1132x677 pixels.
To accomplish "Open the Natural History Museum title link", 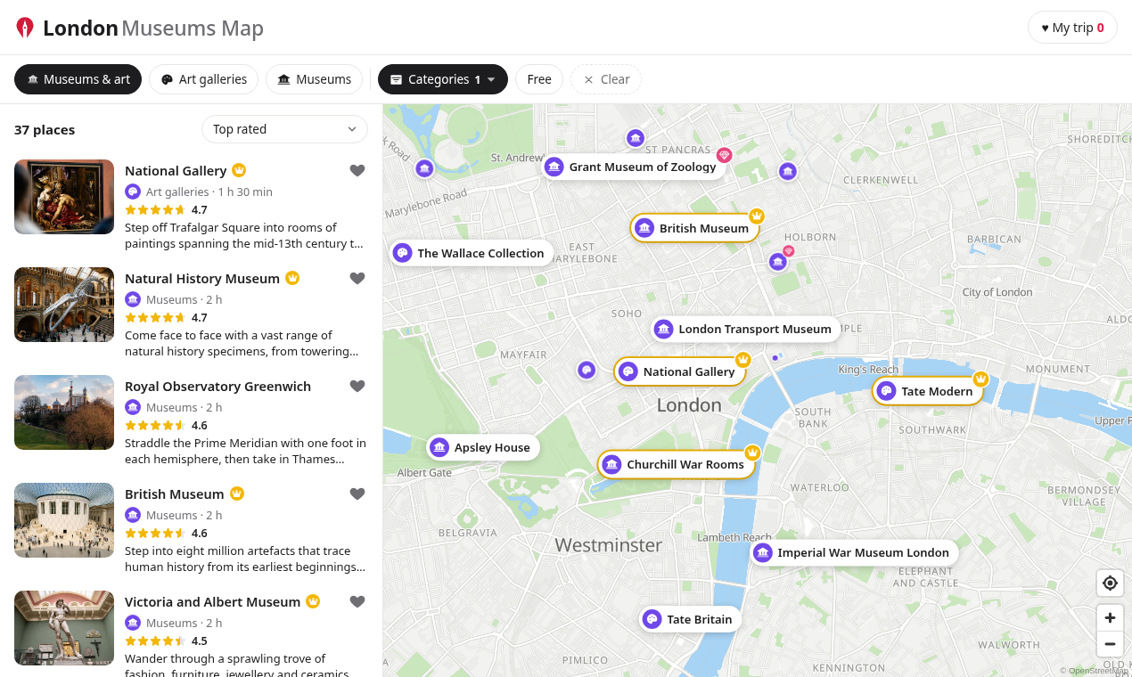I will click(x=202, y=279).
